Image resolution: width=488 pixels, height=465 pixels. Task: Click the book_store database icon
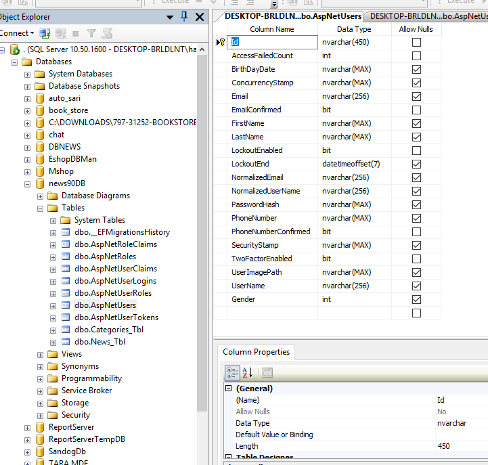pos(40,110)
